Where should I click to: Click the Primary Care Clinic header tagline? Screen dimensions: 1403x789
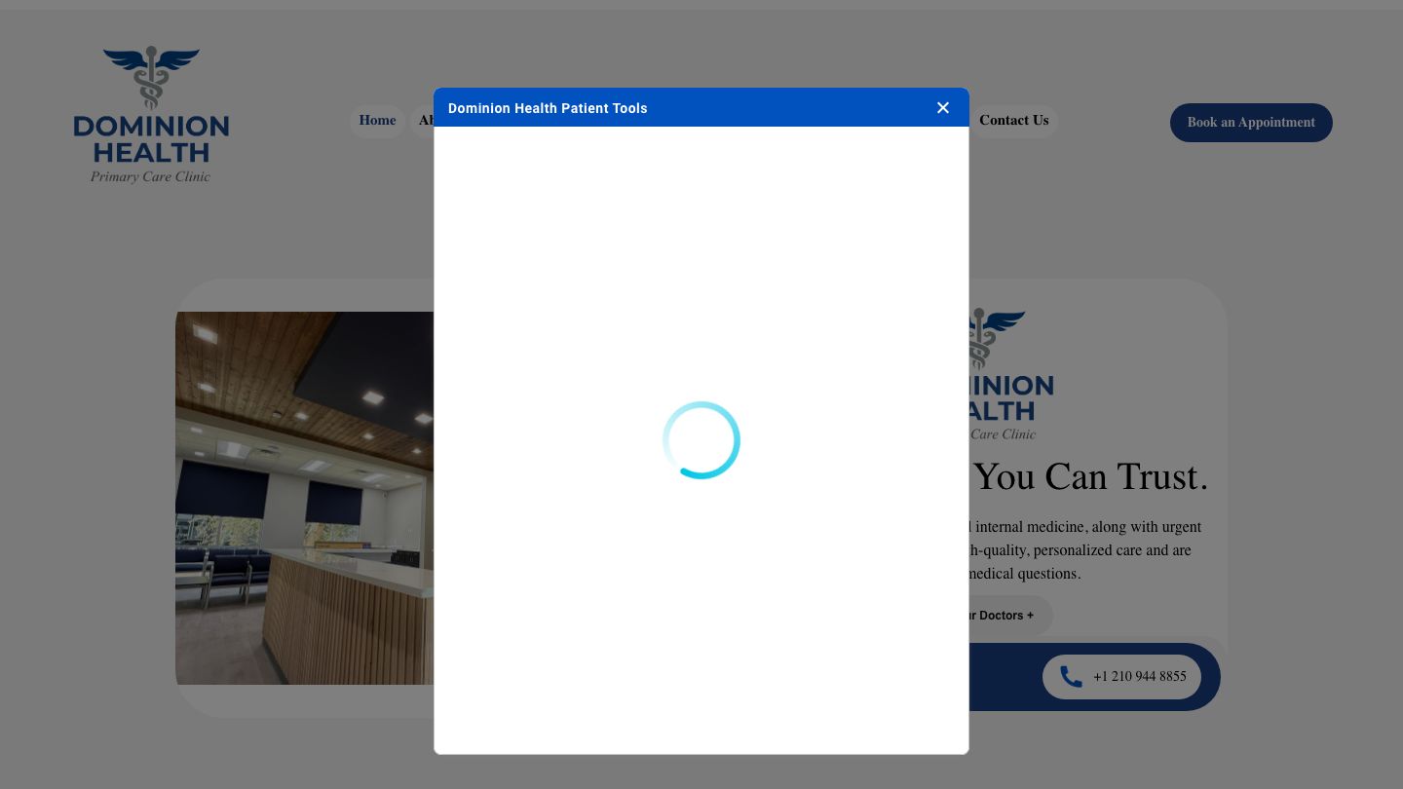150,177
